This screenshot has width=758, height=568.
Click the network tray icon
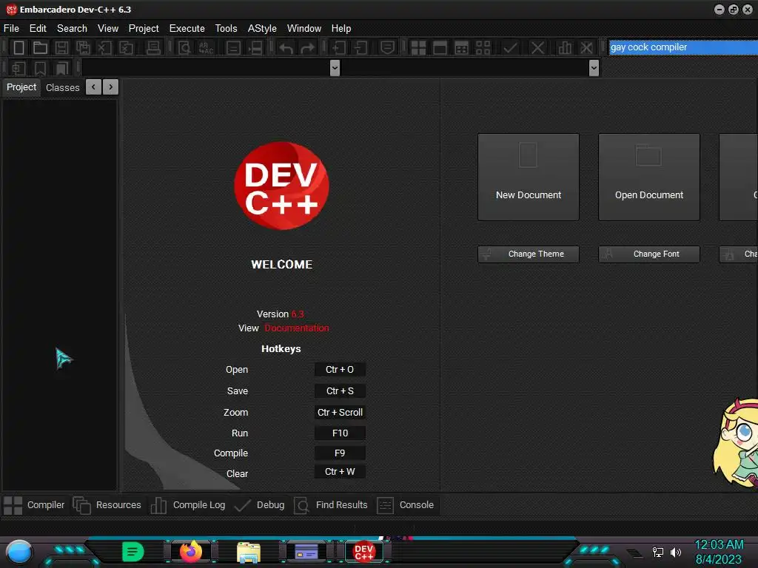658,552
